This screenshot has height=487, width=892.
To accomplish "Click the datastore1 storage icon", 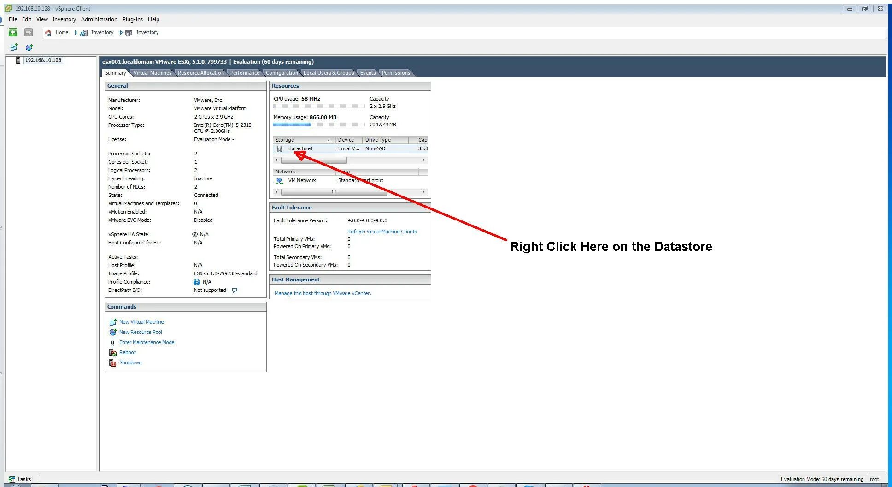I will coord(280,149).
